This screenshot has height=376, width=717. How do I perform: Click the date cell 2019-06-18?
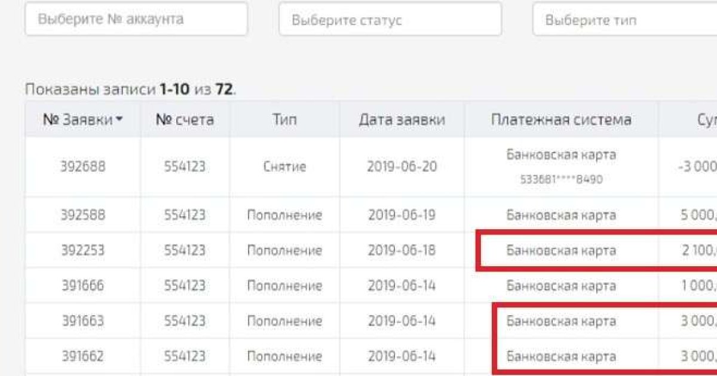pyautogui.click(x=402, y=250)
